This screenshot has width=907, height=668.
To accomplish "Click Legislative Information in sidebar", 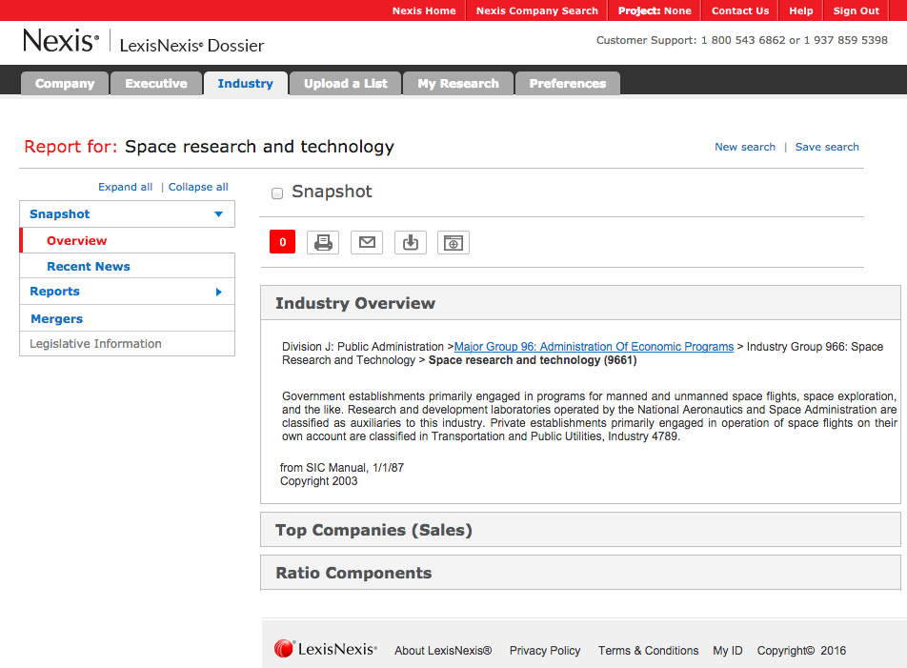I will pyautogui.click(x=95, y=344).
